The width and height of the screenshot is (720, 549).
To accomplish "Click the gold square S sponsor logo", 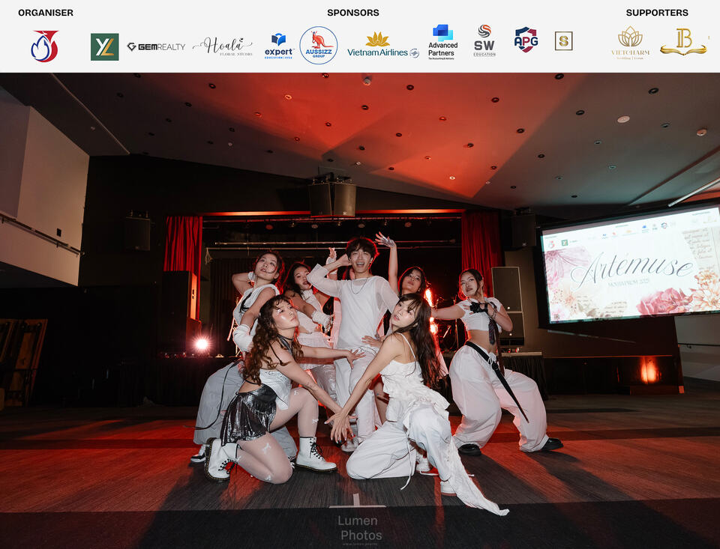I will 563,41.
